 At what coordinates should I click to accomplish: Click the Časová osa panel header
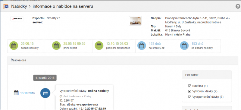tap(123, 60)
